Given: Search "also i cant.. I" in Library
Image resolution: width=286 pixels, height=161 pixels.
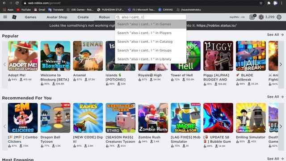Looking at the screenshot, I should click(151, 59).
